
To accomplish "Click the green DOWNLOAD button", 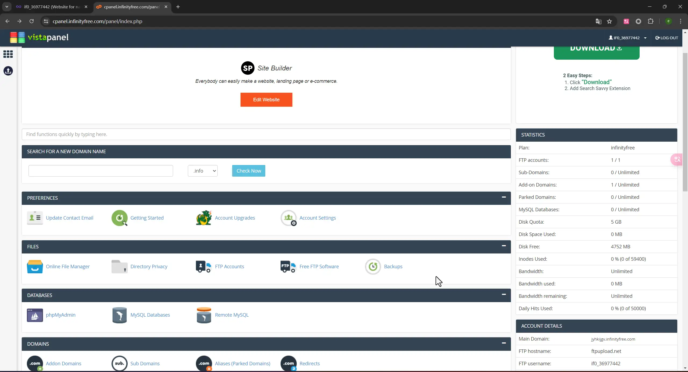I will (597, 53).
